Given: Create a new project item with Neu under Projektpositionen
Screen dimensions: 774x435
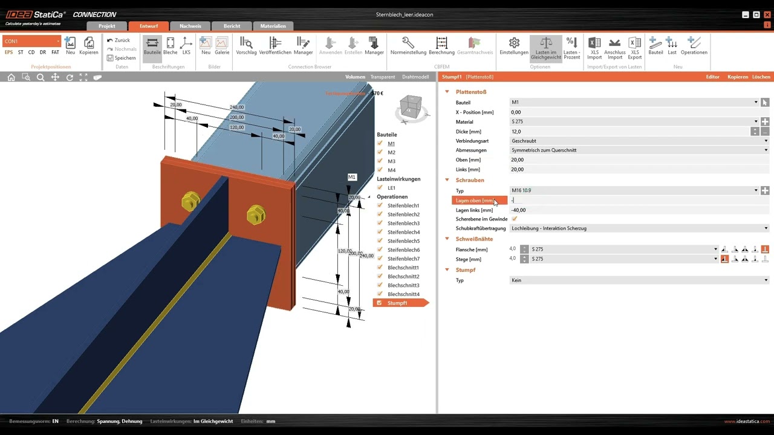Looking at the screenshot, I should (70, 45).
